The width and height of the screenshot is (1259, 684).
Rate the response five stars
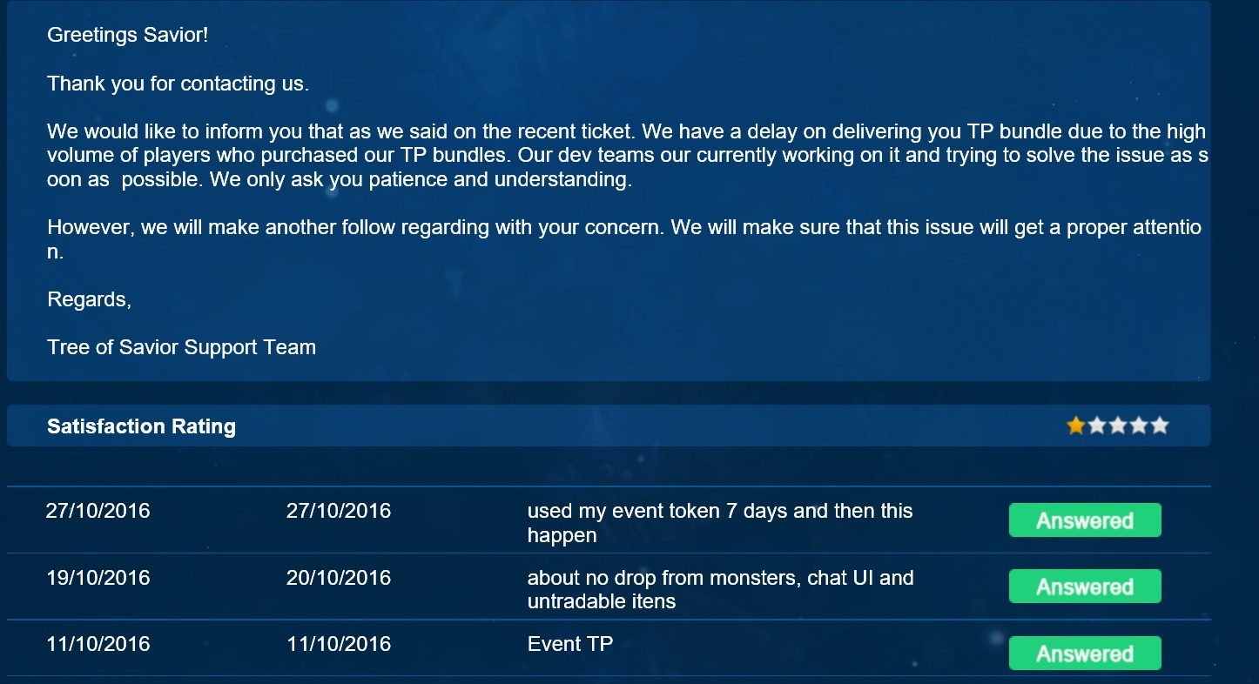[1160, 426]
